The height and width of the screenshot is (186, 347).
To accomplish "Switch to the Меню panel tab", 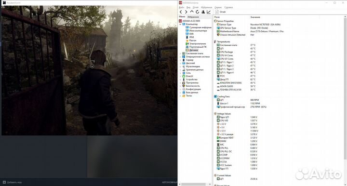I will pos(182,16).
